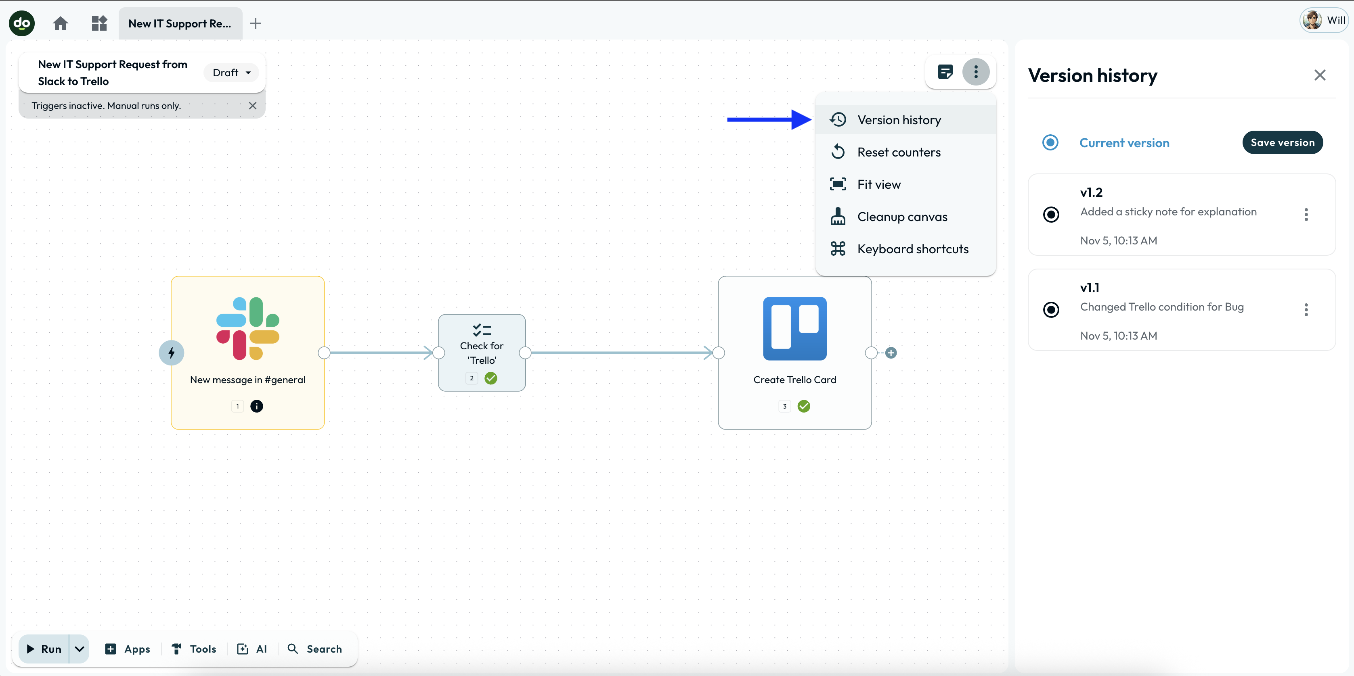
Task: Open the dashboard apps grid icon
Action: pyautogui.click(x=99, y=23)
